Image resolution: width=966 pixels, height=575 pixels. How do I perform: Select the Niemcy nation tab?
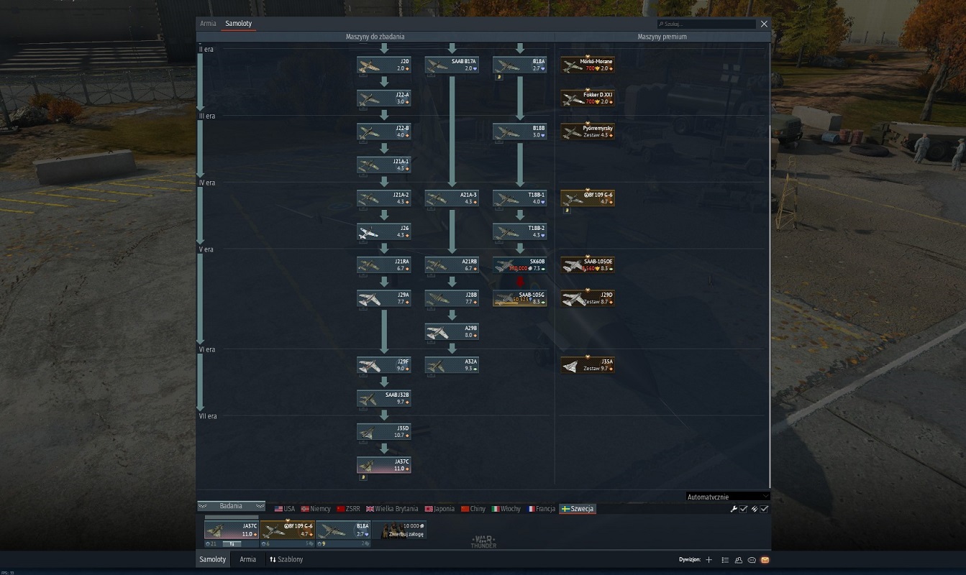(x=316, y=509)
